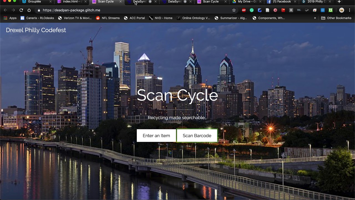
Task: Switch to the My Drive tab
Action: [247, 2]
